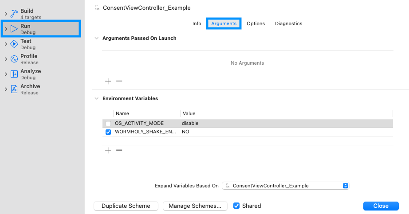Expand the Build action chevron
This screenshot has width=409, height=214.
[6, 14]
